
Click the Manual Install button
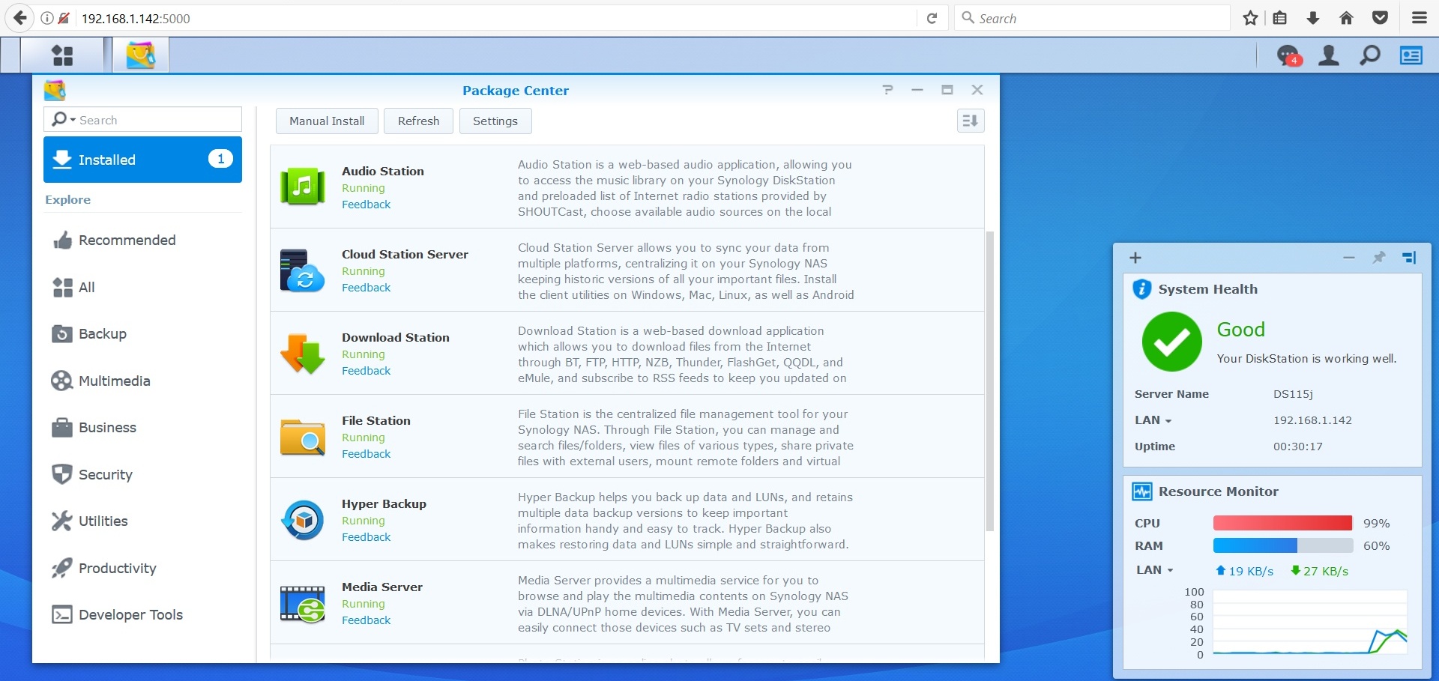(327, 121)
